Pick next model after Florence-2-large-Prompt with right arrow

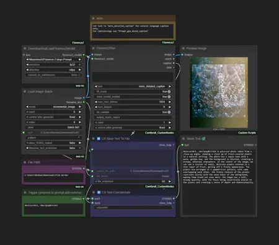click(80, 60)
